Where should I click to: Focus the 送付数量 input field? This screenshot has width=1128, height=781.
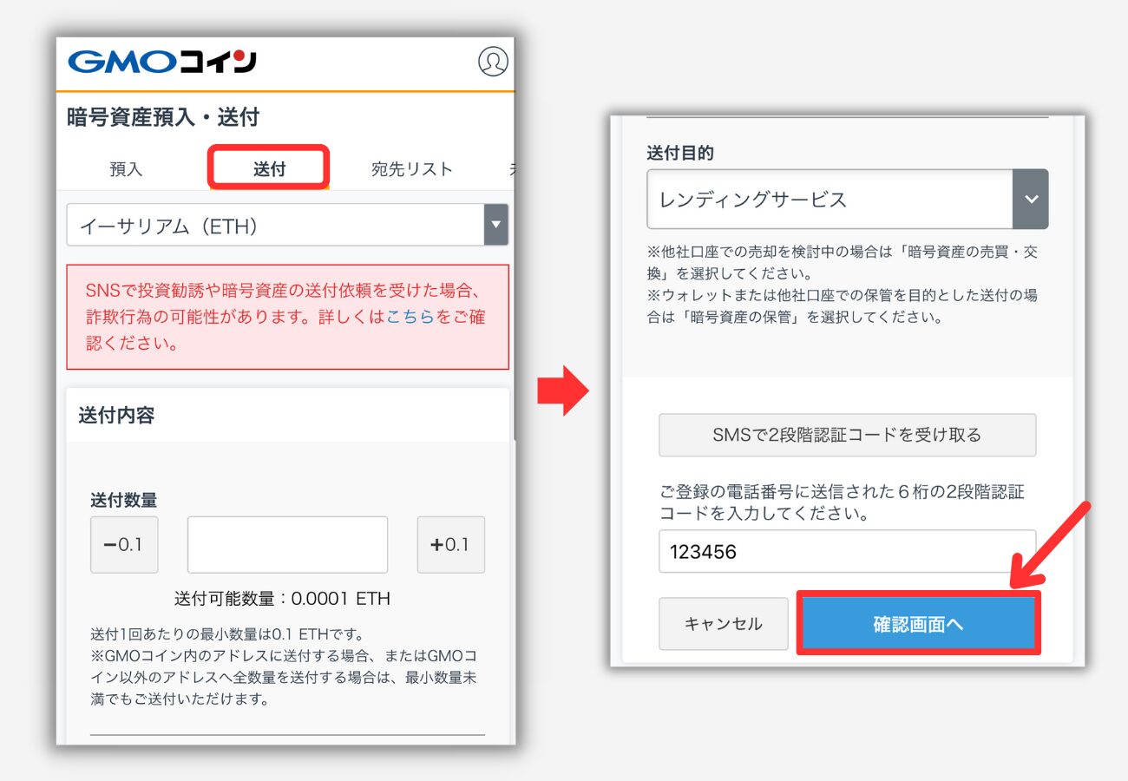click(x=287, y=545)
